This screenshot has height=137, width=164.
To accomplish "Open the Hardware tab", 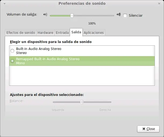I will [x=45, y=33].
